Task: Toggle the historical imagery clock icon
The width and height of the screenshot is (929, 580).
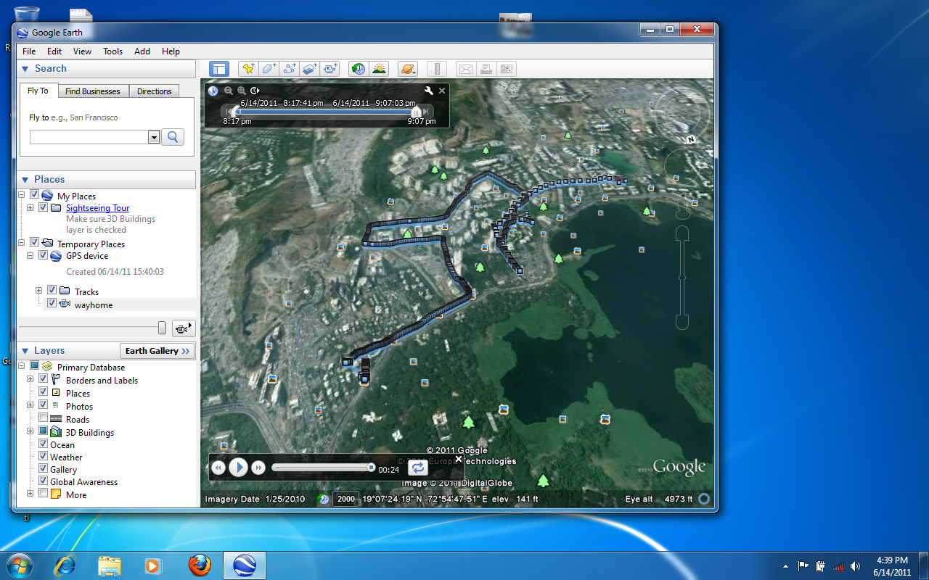Action: point(358,69)
